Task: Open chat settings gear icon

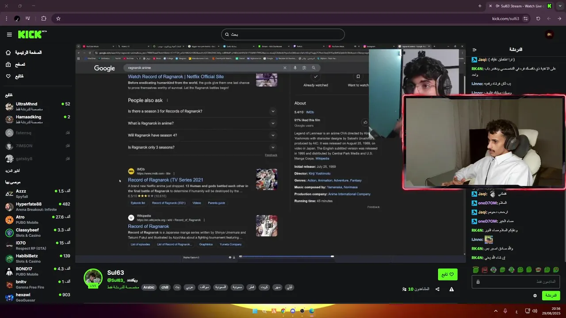Action: 535,295
